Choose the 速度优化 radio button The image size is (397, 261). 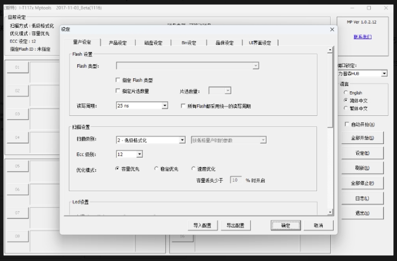(x=193, y=169)
